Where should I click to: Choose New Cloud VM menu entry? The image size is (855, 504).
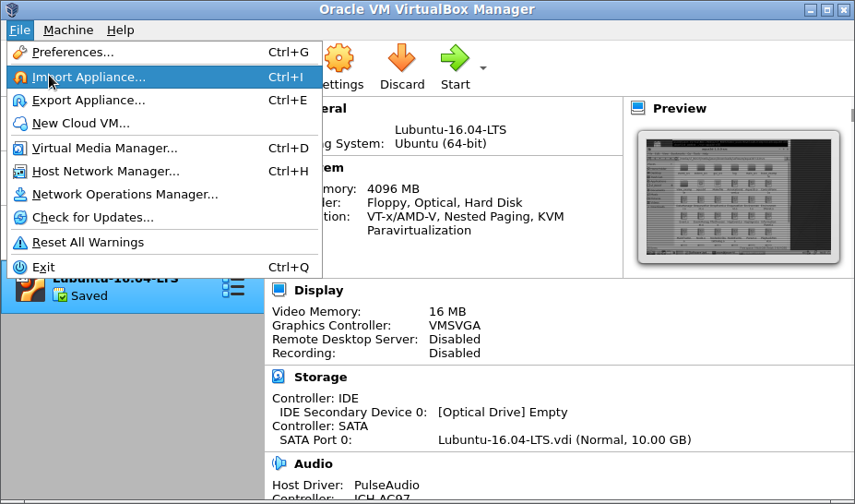point(164,124)
